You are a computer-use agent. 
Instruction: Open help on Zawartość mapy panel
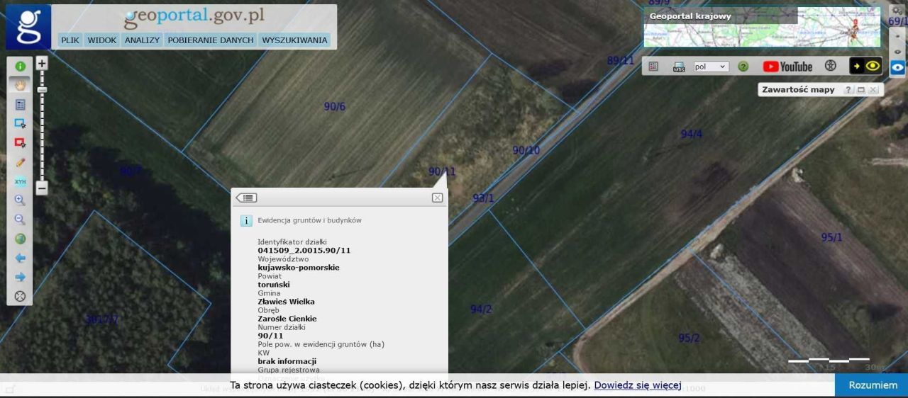(848, 90)
